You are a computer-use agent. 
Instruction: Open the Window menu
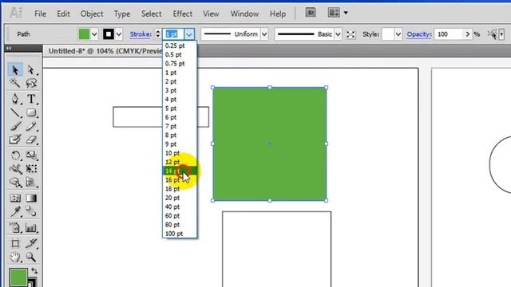(244, 14)
